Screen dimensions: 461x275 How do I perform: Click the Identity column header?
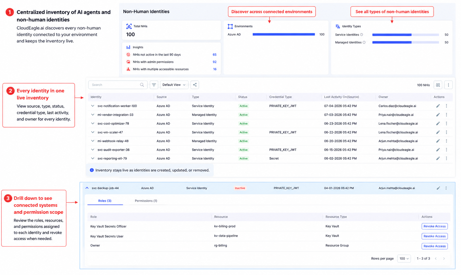coord(96,97)
